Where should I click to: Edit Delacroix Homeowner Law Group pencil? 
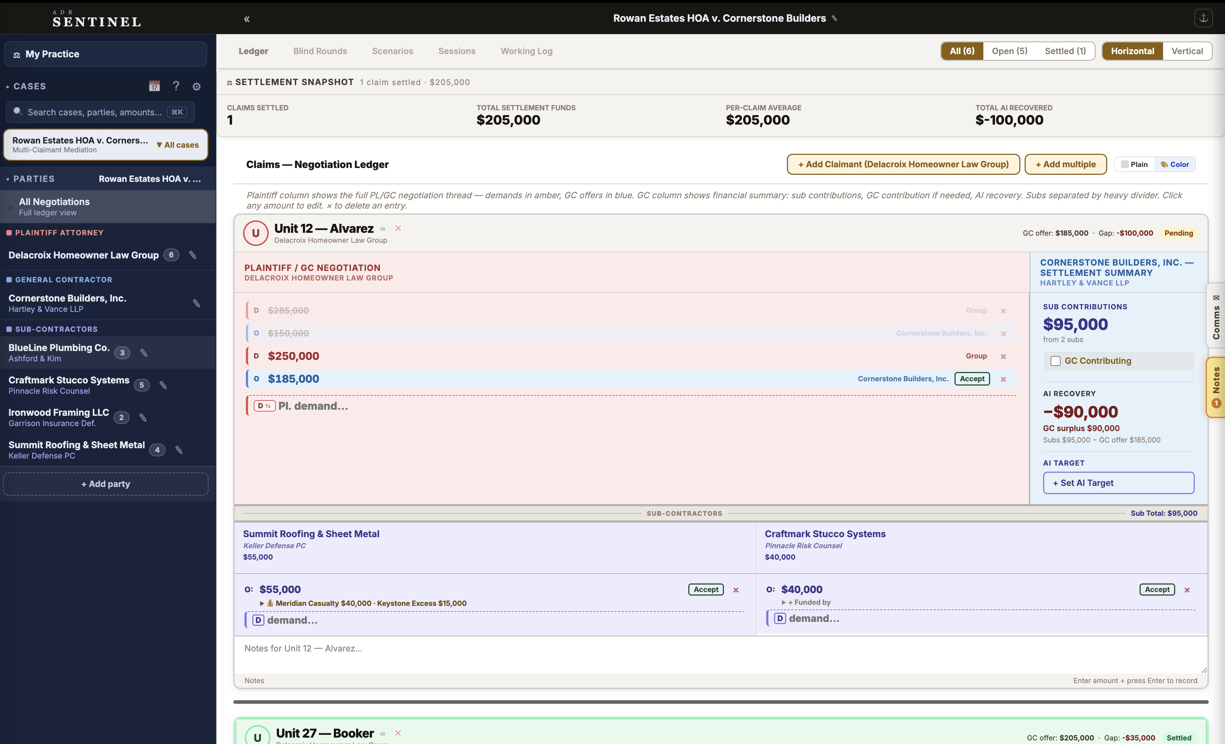coord(193,255)
